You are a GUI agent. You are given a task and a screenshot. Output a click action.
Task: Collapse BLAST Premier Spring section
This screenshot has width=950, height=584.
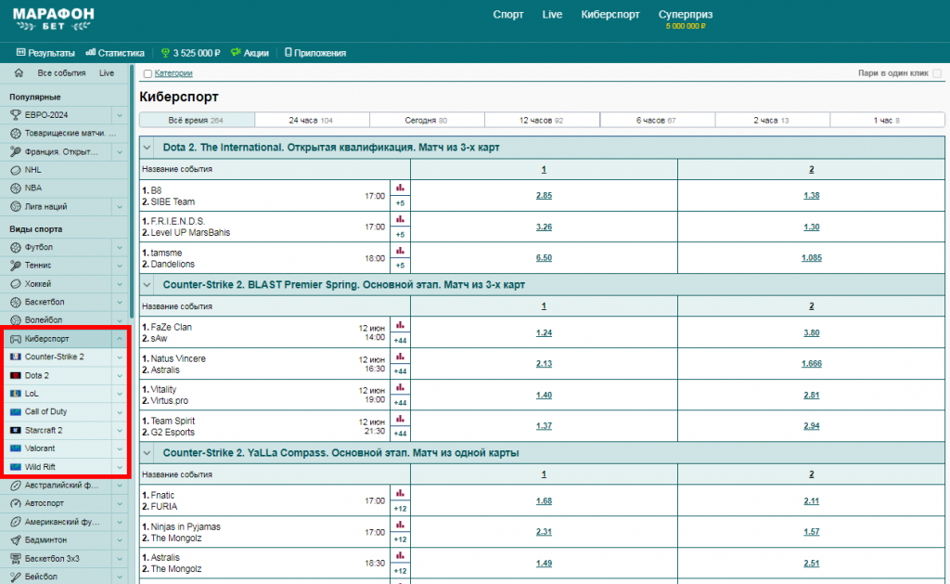(147, 284)
